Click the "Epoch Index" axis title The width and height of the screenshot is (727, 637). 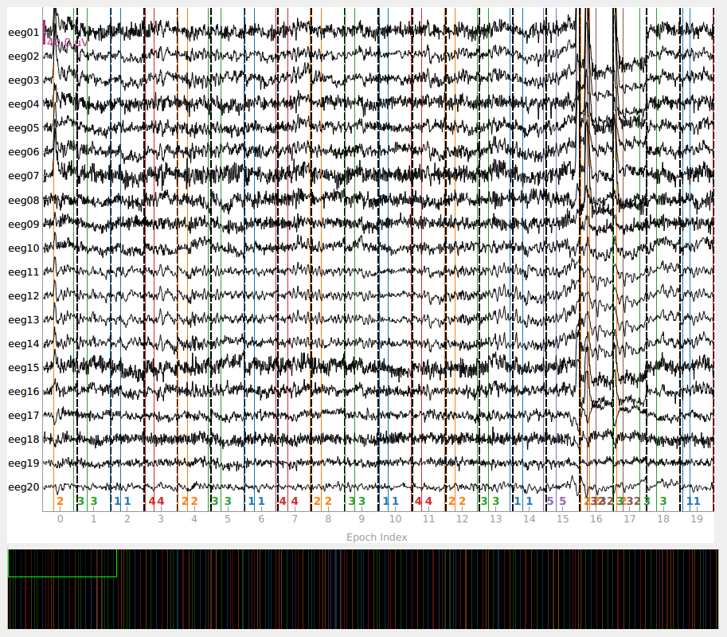[377, 537]
